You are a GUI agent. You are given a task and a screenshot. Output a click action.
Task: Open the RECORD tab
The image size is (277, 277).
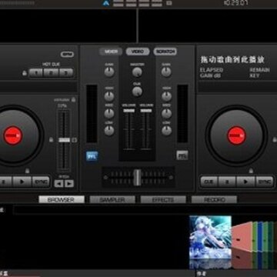(x=214, y=199)
